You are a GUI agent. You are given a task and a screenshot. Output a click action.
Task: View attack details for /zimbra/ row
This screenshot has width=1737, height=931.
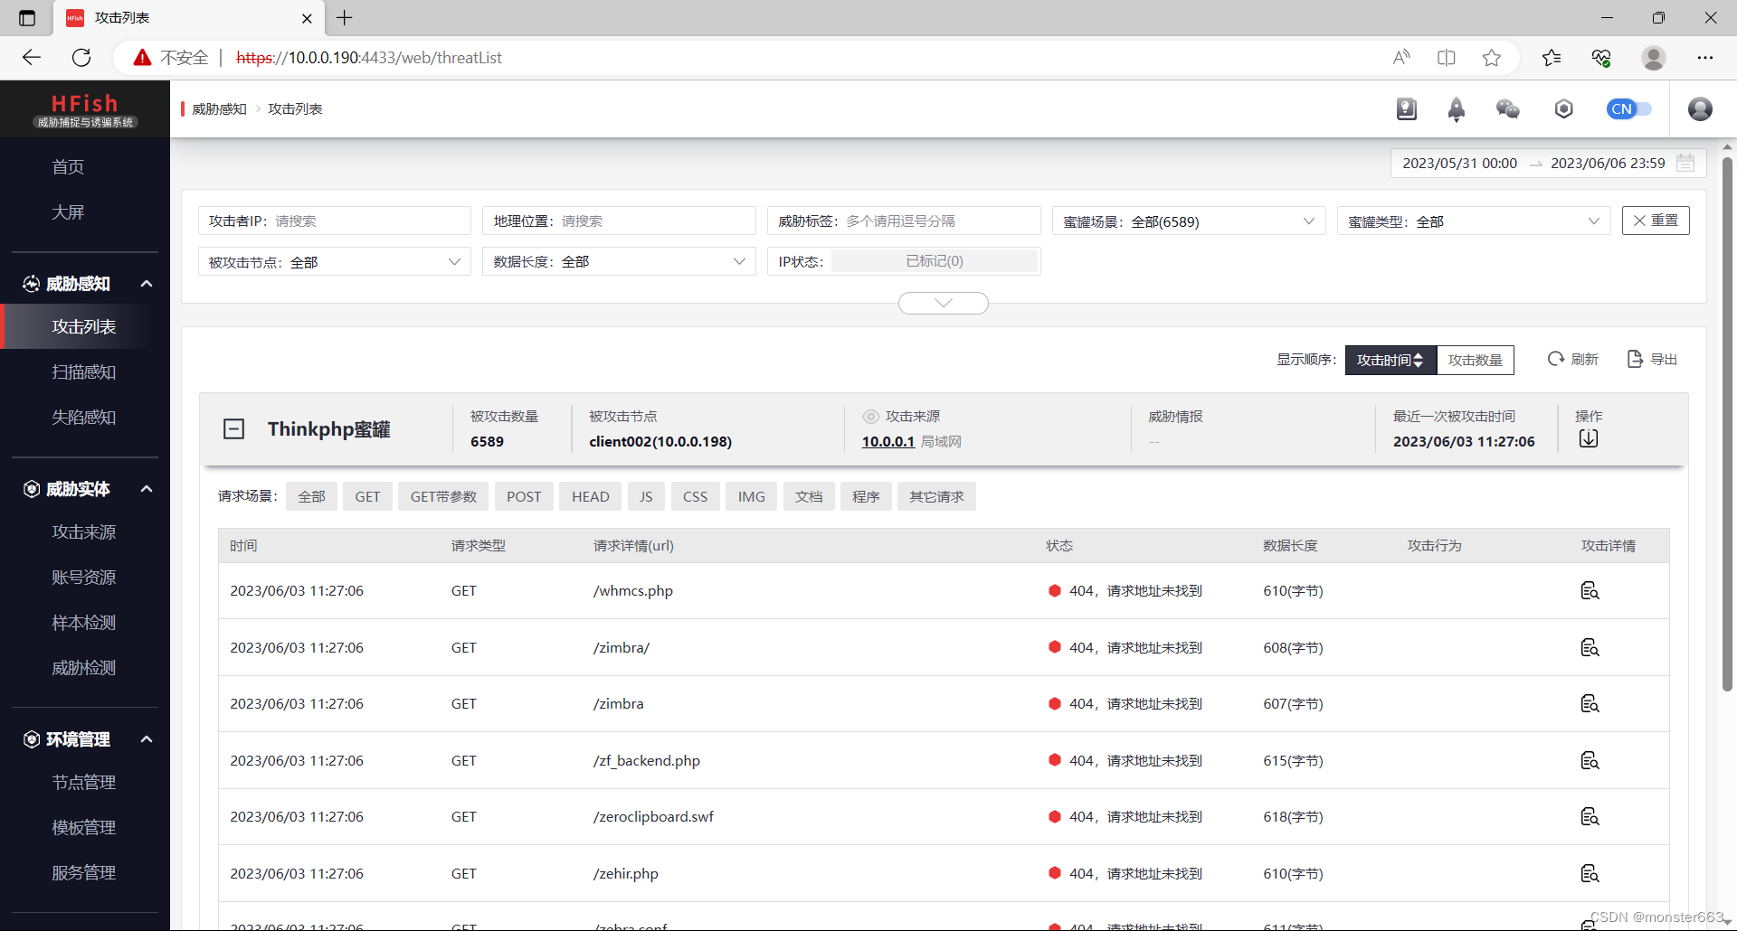(1590, 648)
